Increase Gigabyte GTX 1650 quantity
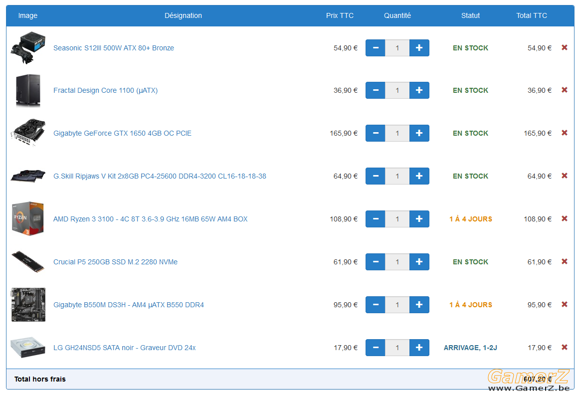This screenshot has height=396, width=580. pyautogui.click(x=419, y=133)
